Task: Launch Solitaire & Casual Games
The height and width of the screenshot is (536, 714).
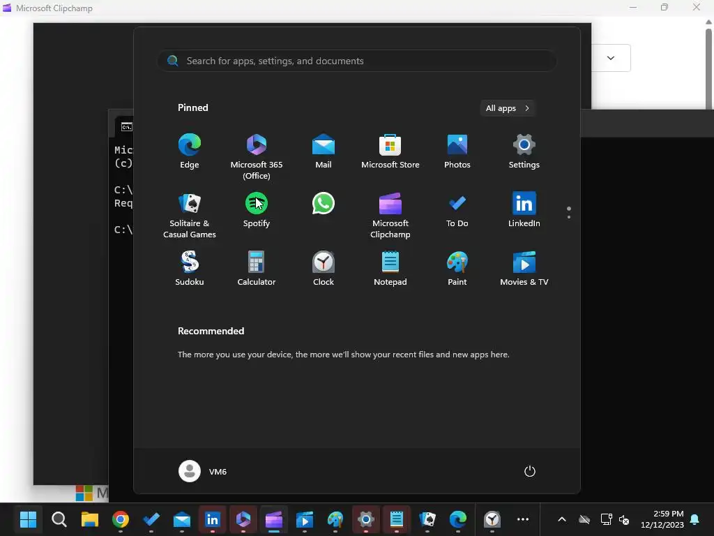Action: (x=190, y=216)
